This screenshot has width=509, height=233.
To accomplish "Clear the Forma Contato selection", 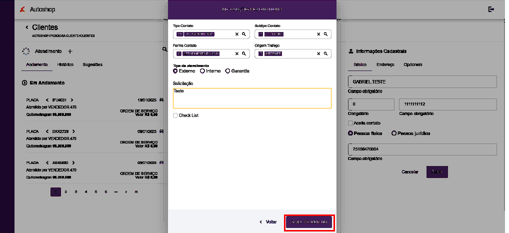I will (236, 53).
